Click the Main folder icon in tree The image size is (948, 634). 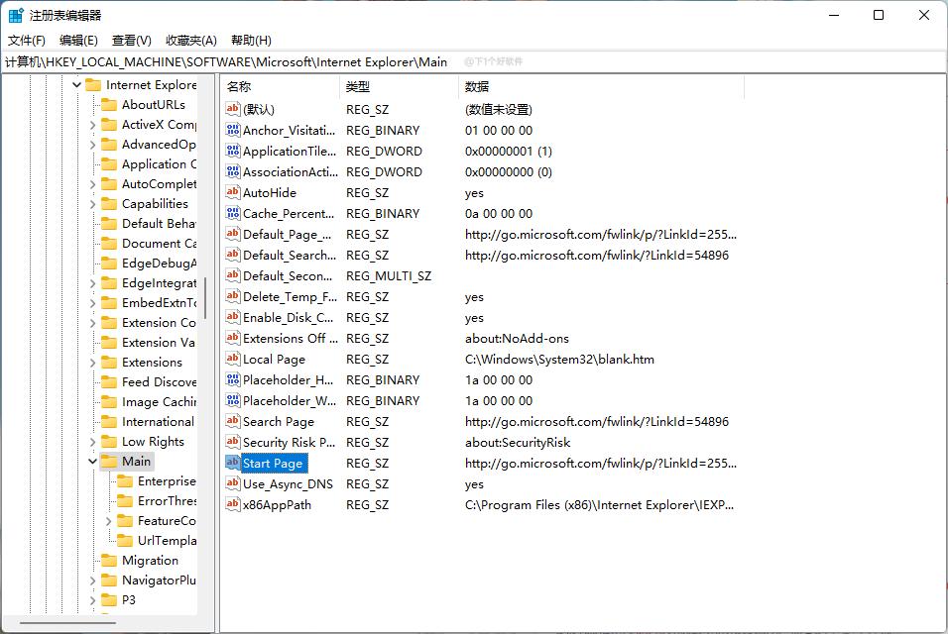(x=109, y=461)
